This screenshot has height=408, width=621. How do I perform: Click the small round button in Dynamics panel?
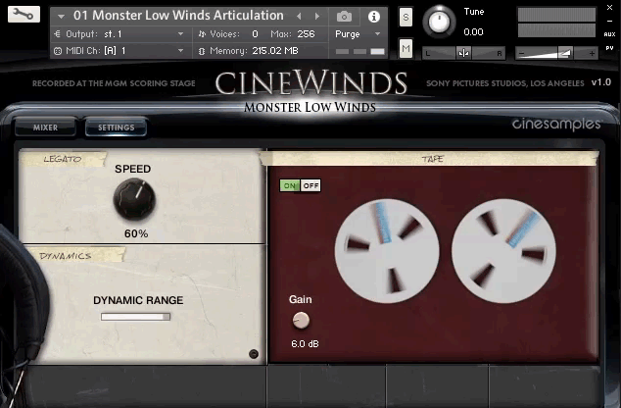click(x=254, y=354)
